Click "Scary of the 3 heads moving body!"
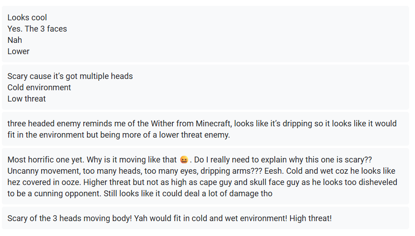The height and width of the screenshot is (236, 415). (70, 218)
